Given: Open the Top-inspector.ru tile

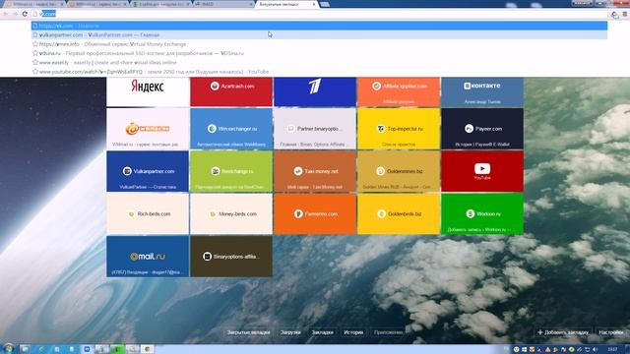Looking at the screenshot, I should pos(399,129).
